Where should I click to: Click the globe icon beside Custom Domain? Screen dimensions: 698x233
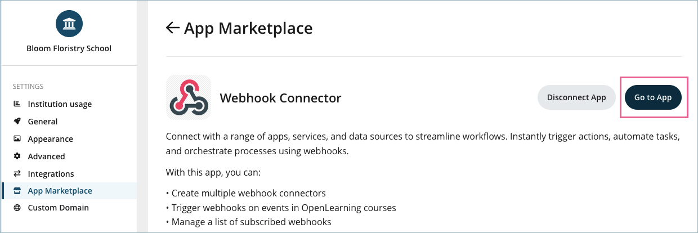tap(17, 208)
